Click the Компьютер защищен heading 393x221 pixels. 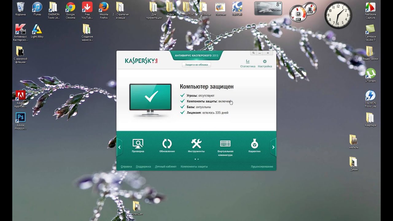pos(207,87)
